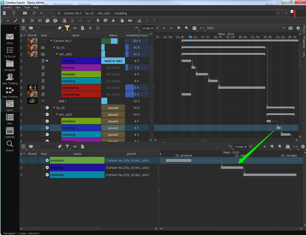Image resolution: width=306 pixels, height=235 pixels.
Task: Sort by remaining hours column header
Action: (x=137, y=35)
